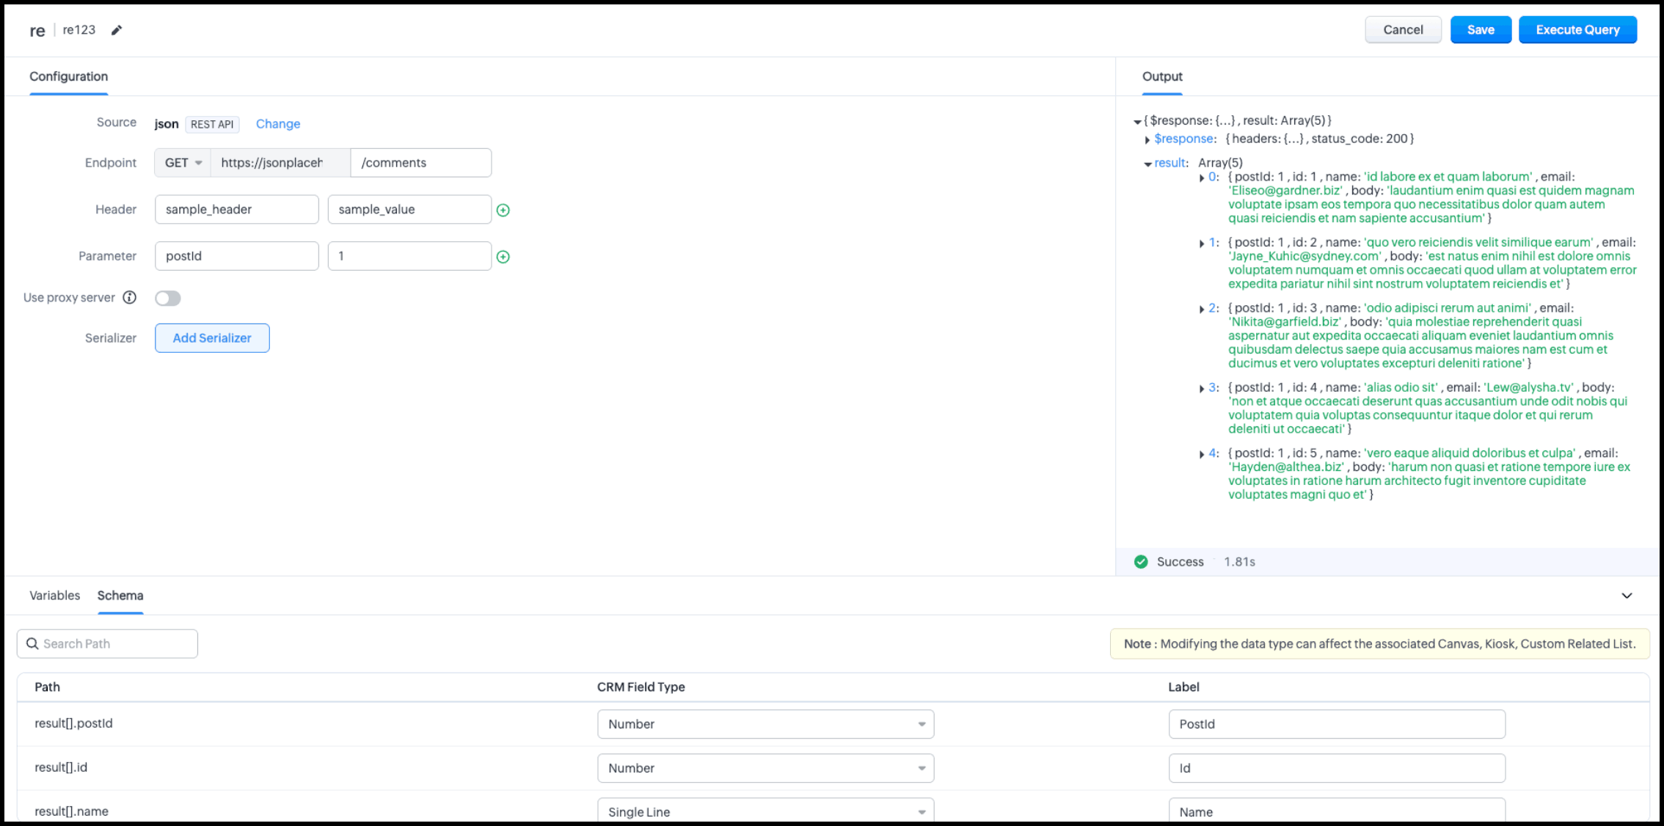Expand the $response node in Output

[1147, 139]
